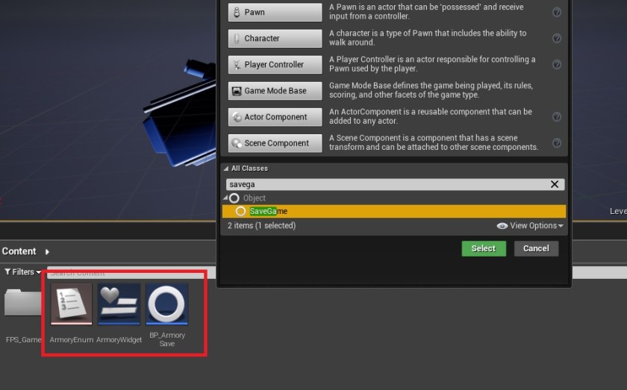627x390 pixels.
Task: Clear the class search text
Action: (555, 184)
